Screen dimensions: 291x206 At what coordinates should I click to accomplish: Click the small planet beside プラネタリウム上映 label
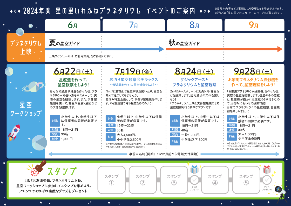coord(20,32)
